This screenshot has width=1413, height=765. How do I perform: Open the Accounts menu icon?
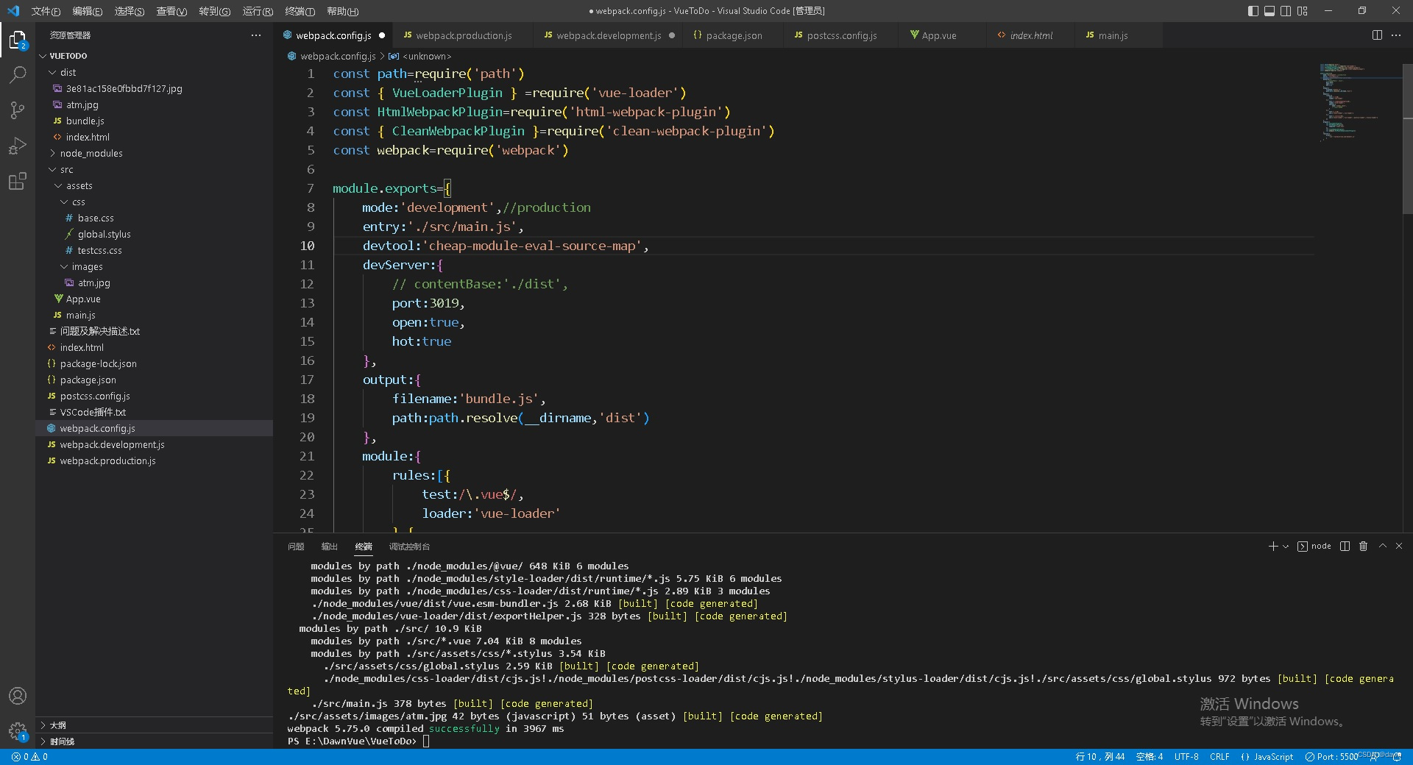18,696
